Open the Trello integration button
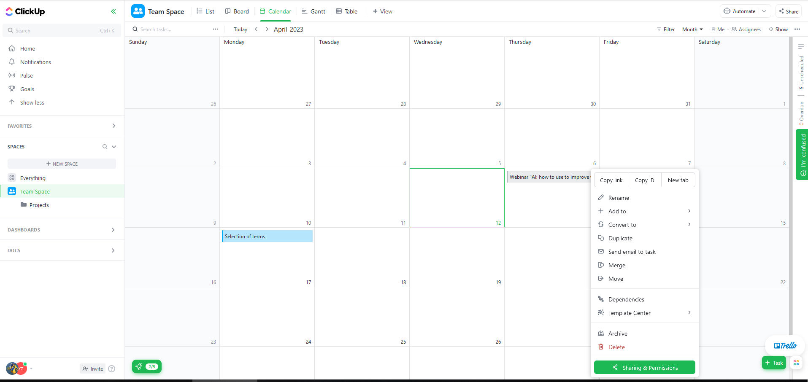The height and width of the screenshot is (382, 808). (x=785, y=346)
